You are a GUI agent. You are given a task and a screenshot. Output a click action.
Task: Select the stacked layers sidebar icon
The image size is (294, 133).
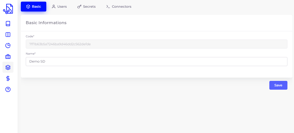point(8,67)
